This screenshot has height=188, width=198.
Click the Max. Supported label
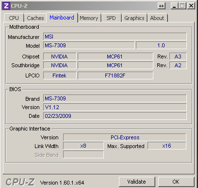(126, 146)
